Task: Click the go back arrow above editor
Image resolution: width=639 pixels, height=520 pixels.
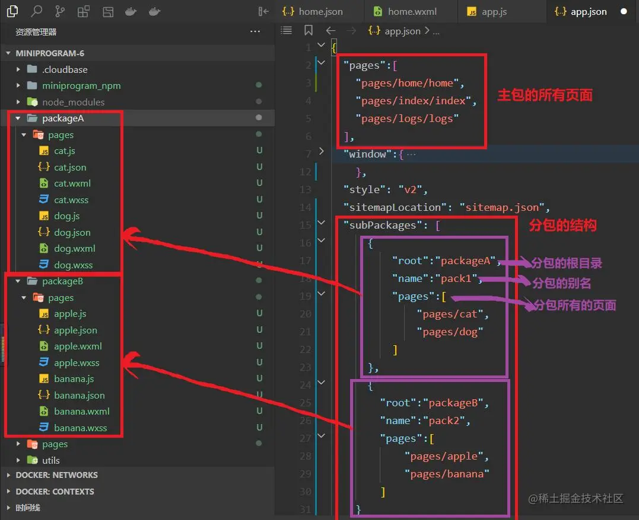Action: [330, 31]
